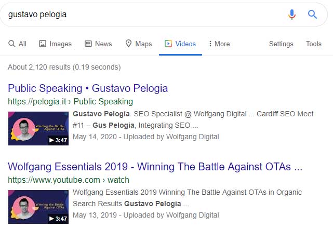Open the Settings menu
This screenshot has width=333, height=229.
pyautogui.click(x=281, y=44)
